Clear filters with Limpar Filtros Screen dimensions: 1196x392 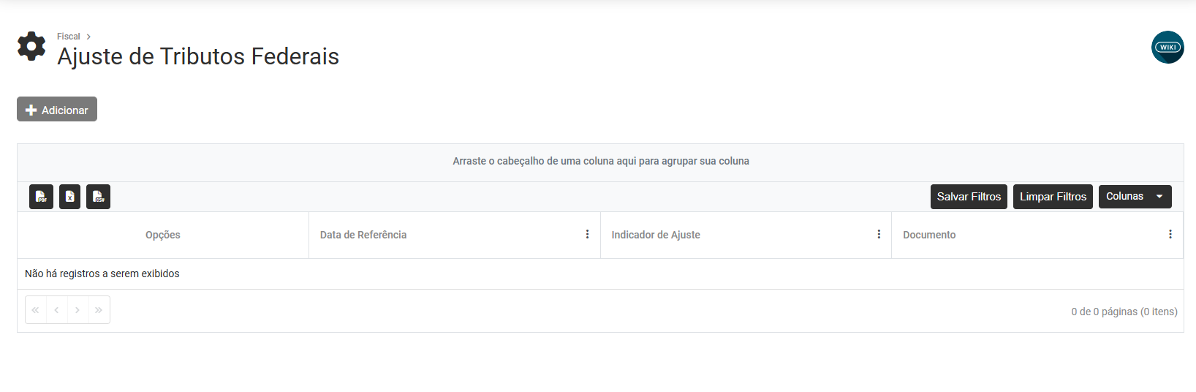[1053, 197]
